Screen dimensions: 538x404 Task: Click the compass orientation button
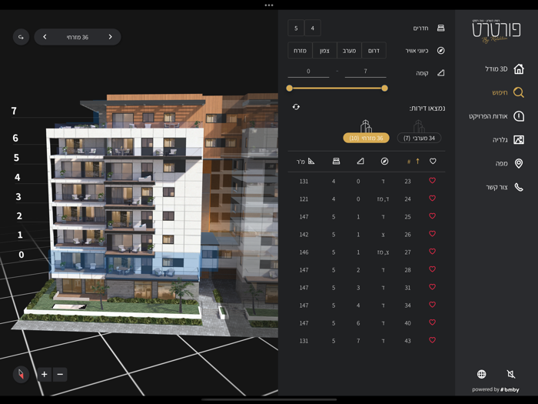pyautogui.click(x=21, y=374)
